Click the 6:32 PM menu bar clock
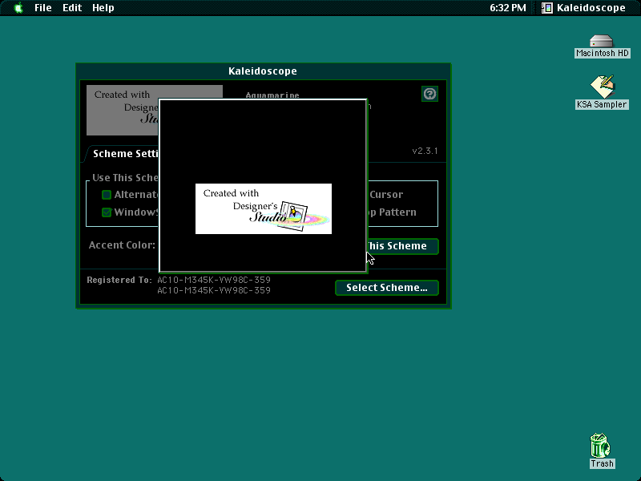This screenshot has width=641, height=481. (x=508, y=8)
